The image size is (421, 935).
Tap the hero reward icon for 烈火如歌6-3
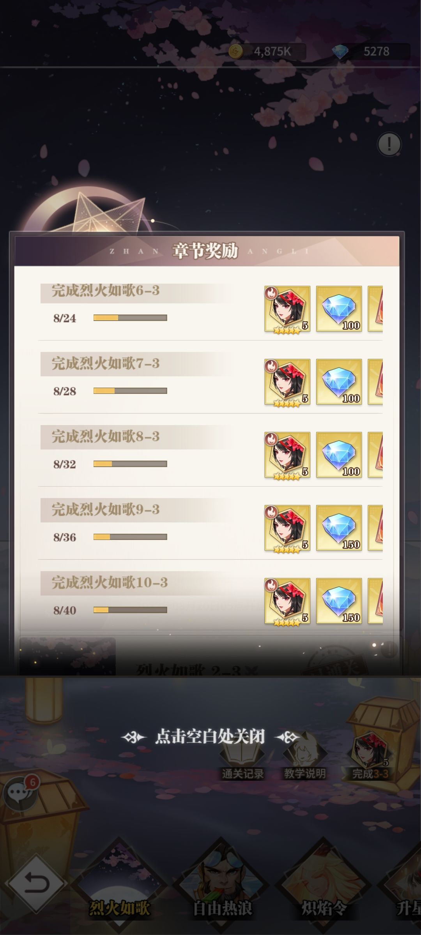click(x=287, y=309)
